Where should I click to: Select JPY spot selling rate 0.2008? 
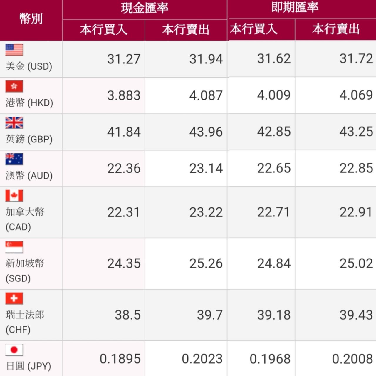(x=352, y=359)
